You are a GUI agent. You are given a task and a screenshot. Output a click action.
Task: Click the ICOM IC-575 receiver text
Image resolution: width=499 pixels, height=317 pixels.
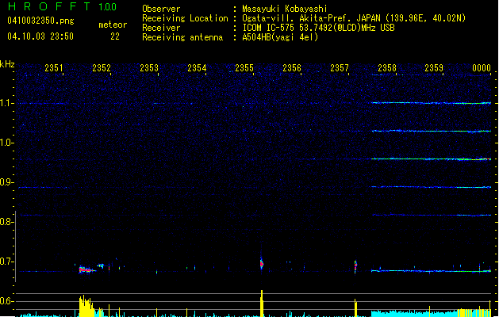(x=318, y=28)
